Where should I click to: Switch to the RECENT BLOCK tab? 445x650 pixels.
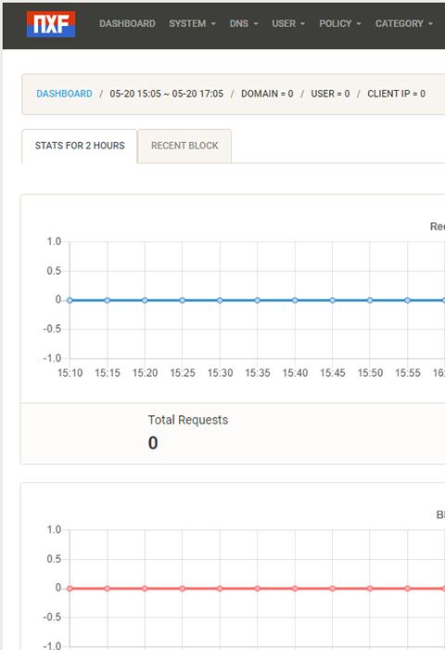click(184, 146)
